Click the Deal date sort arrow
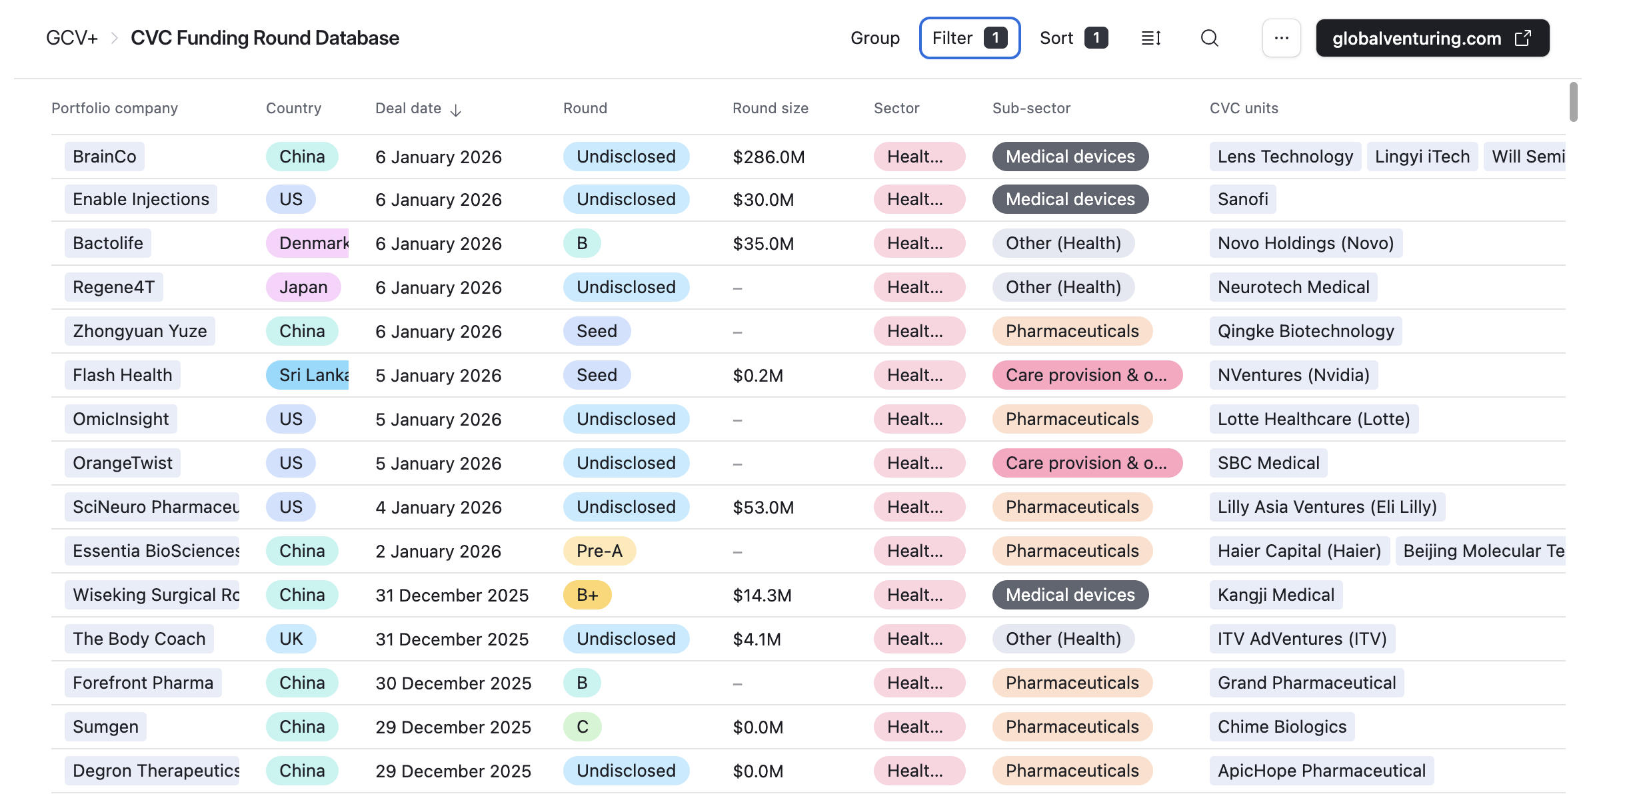1625x794 pixels. [x=456, y=110]
